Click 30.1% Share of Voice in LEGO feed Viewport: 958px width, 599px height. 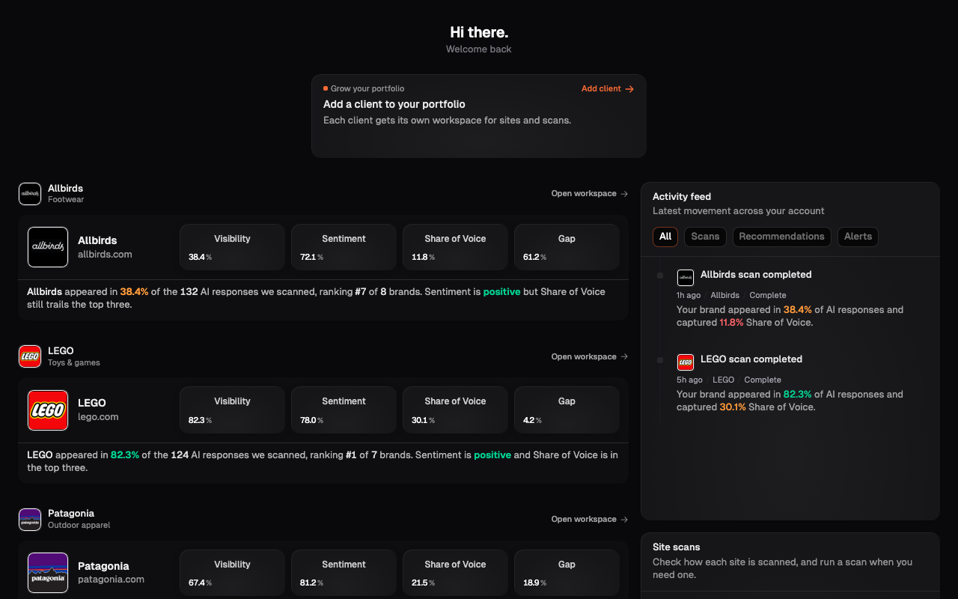click(x=733, y=407)
